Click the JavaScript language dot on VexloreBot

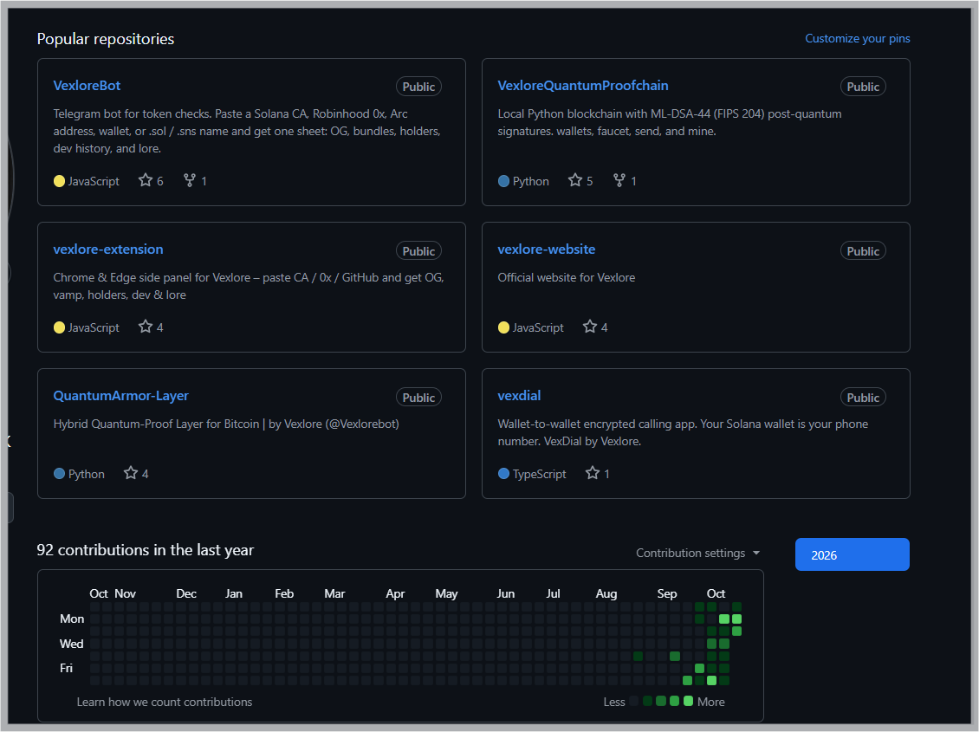59,181
